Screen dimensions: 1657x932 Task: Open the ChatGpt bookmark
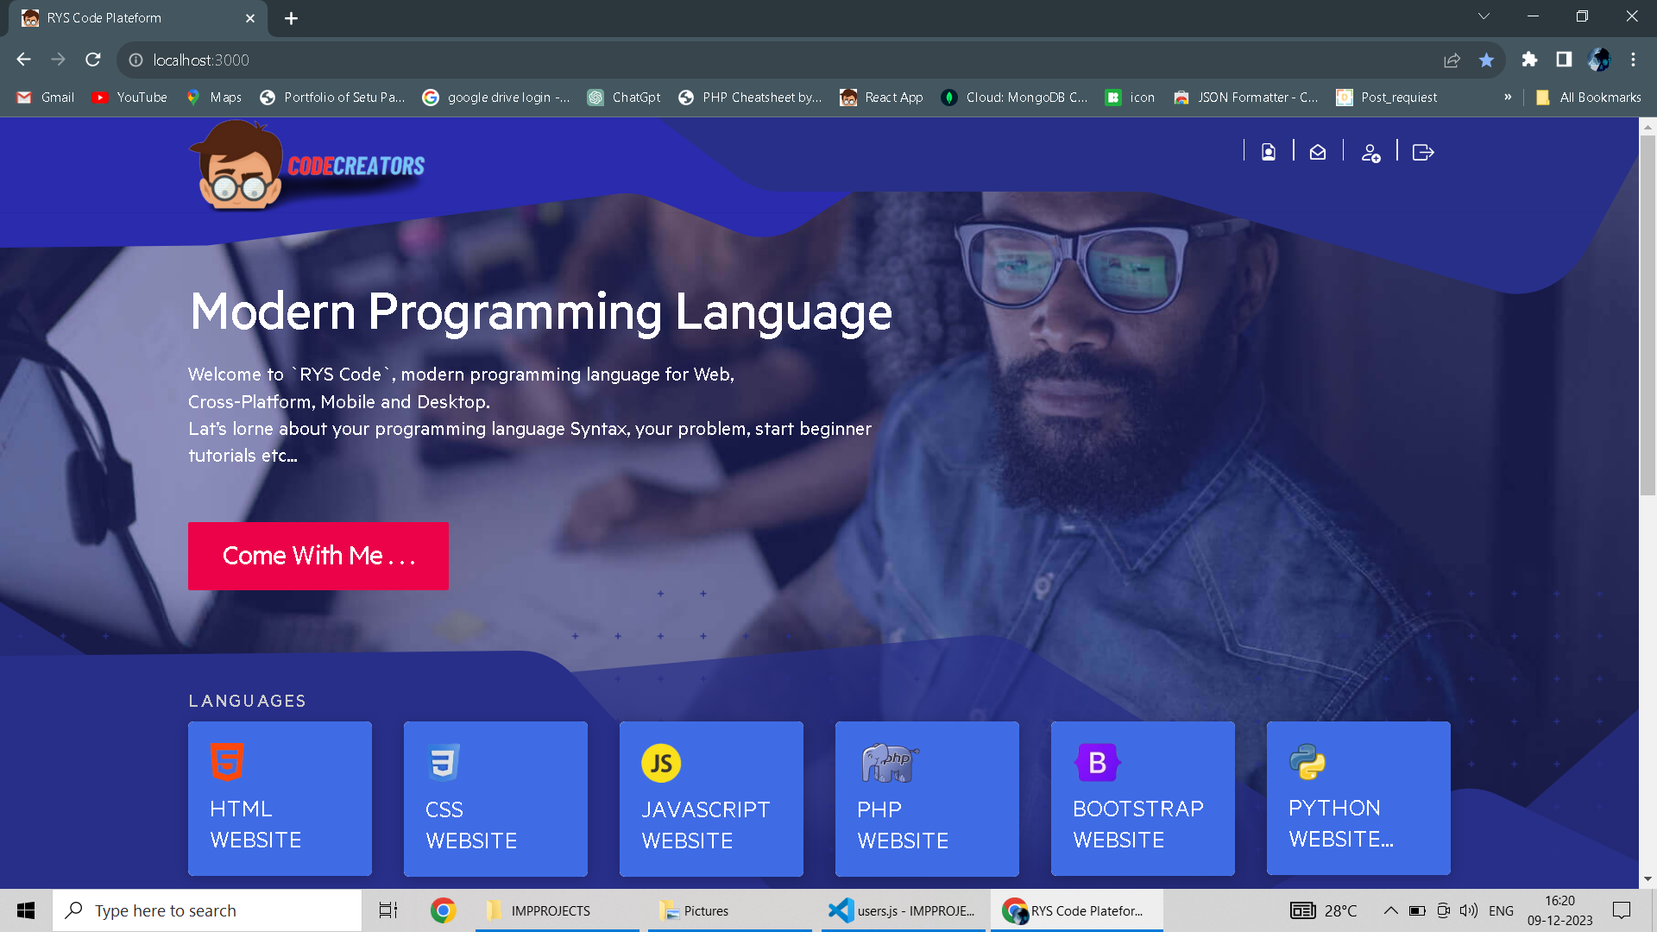pos(624,98)
